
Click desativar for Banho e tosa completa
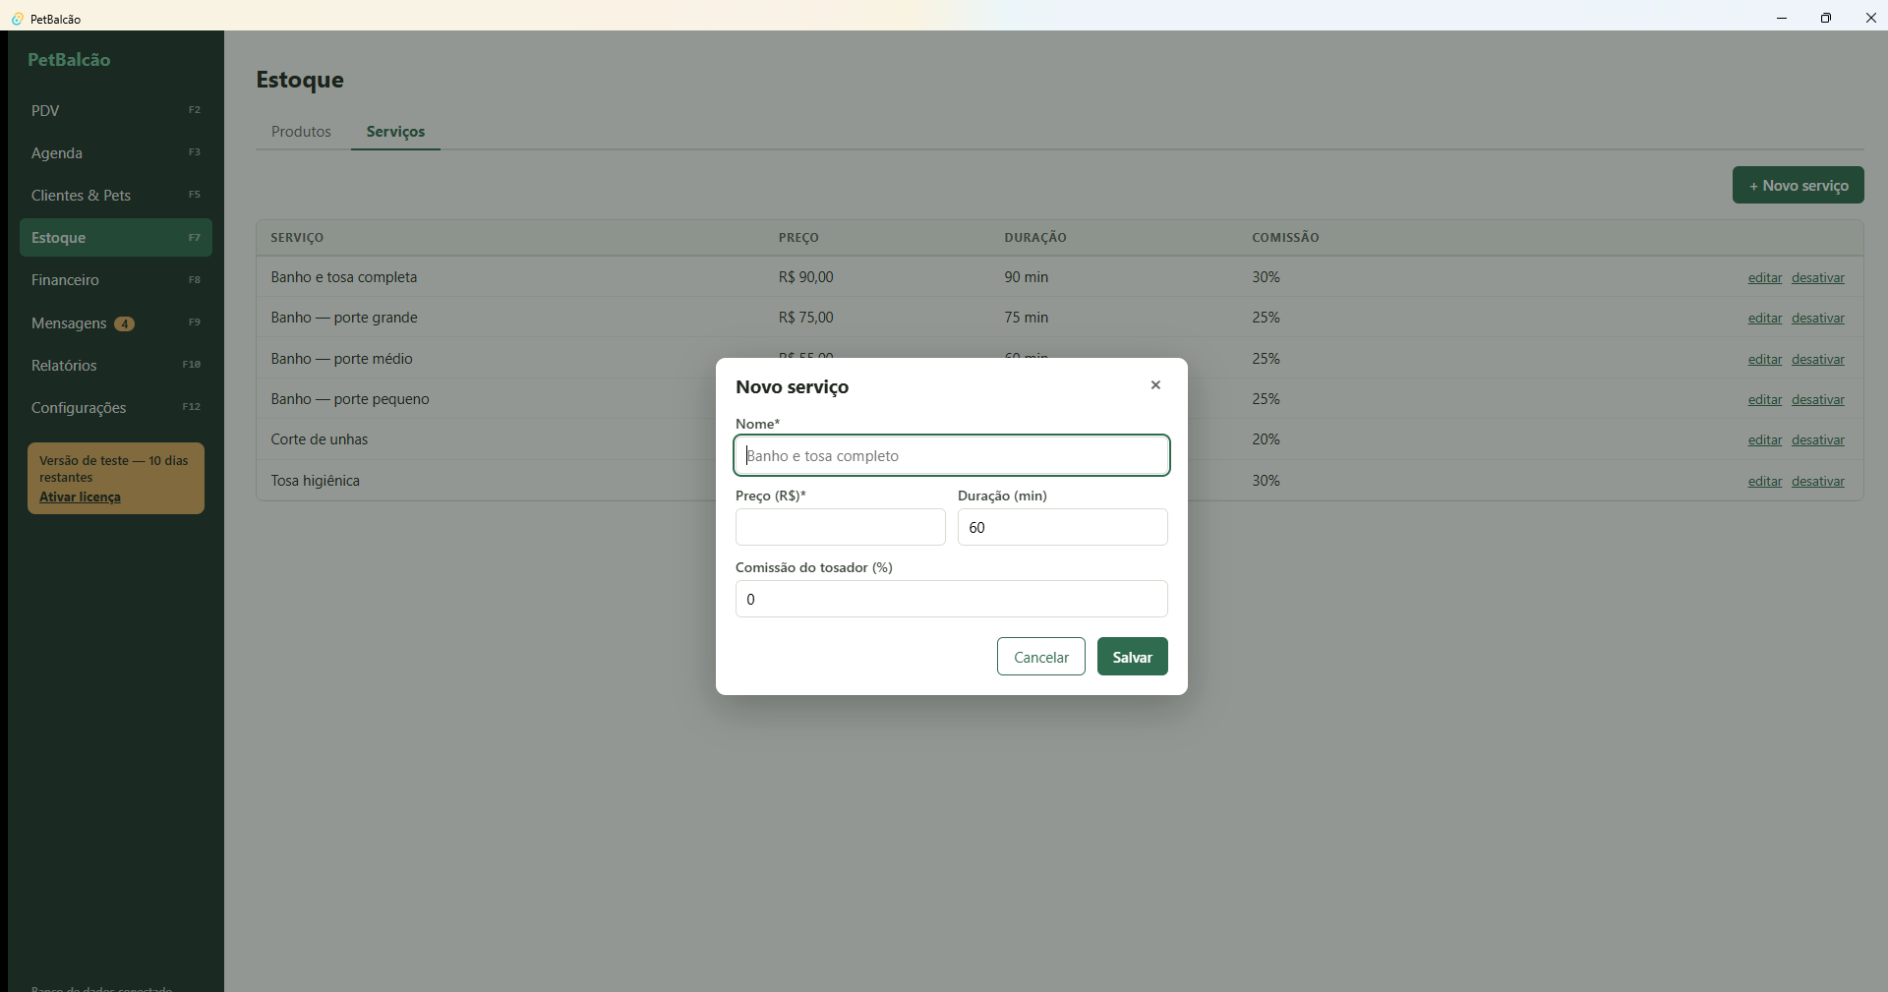pyautogui.click(x=1818, y=277)
